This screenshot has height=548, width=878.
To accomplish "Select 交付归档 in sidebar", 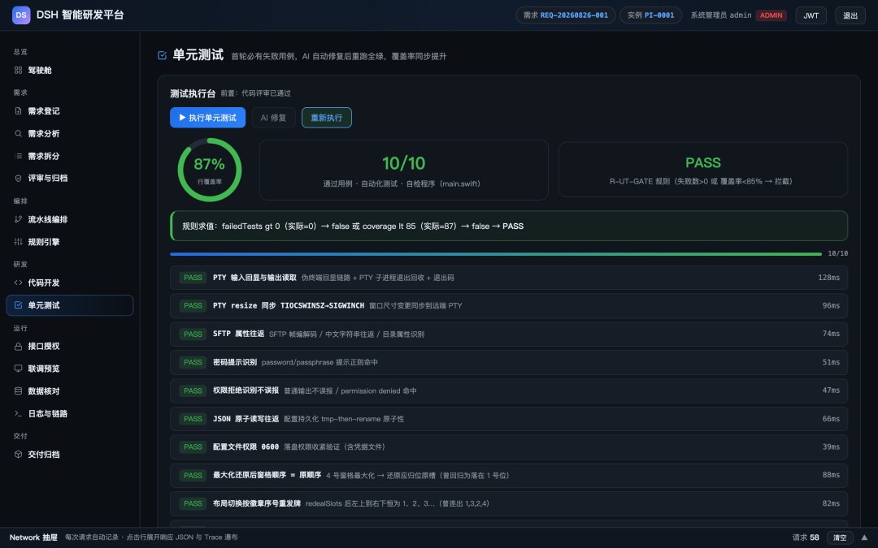I will 69,454.
